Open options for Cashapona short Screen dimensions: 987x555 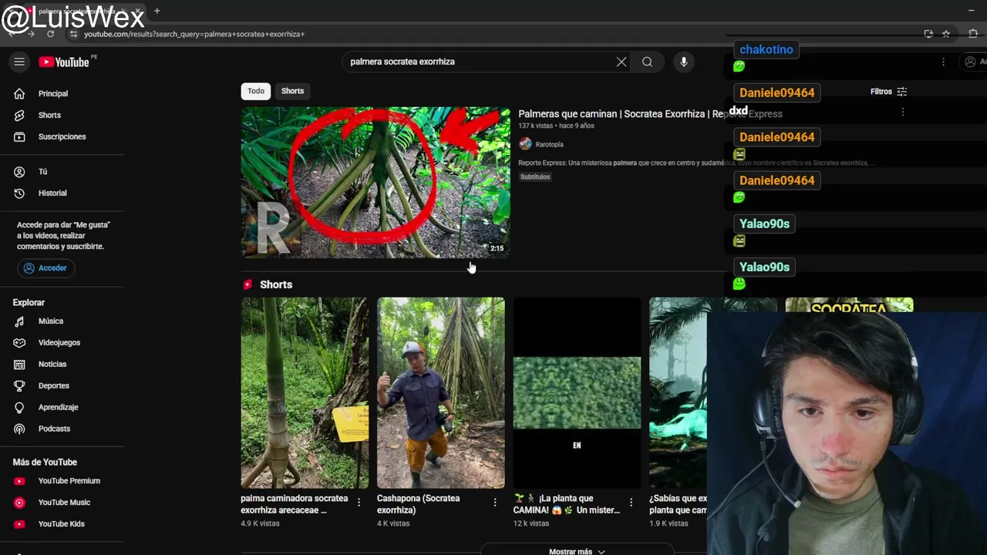pos(495,503)
